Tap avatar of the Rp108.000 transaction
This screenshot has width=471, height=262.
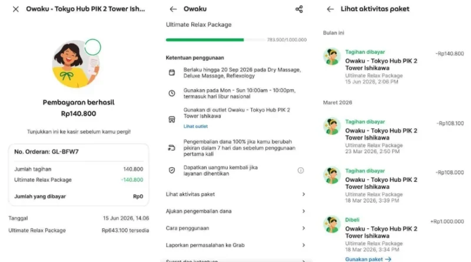tap(331, 175)
